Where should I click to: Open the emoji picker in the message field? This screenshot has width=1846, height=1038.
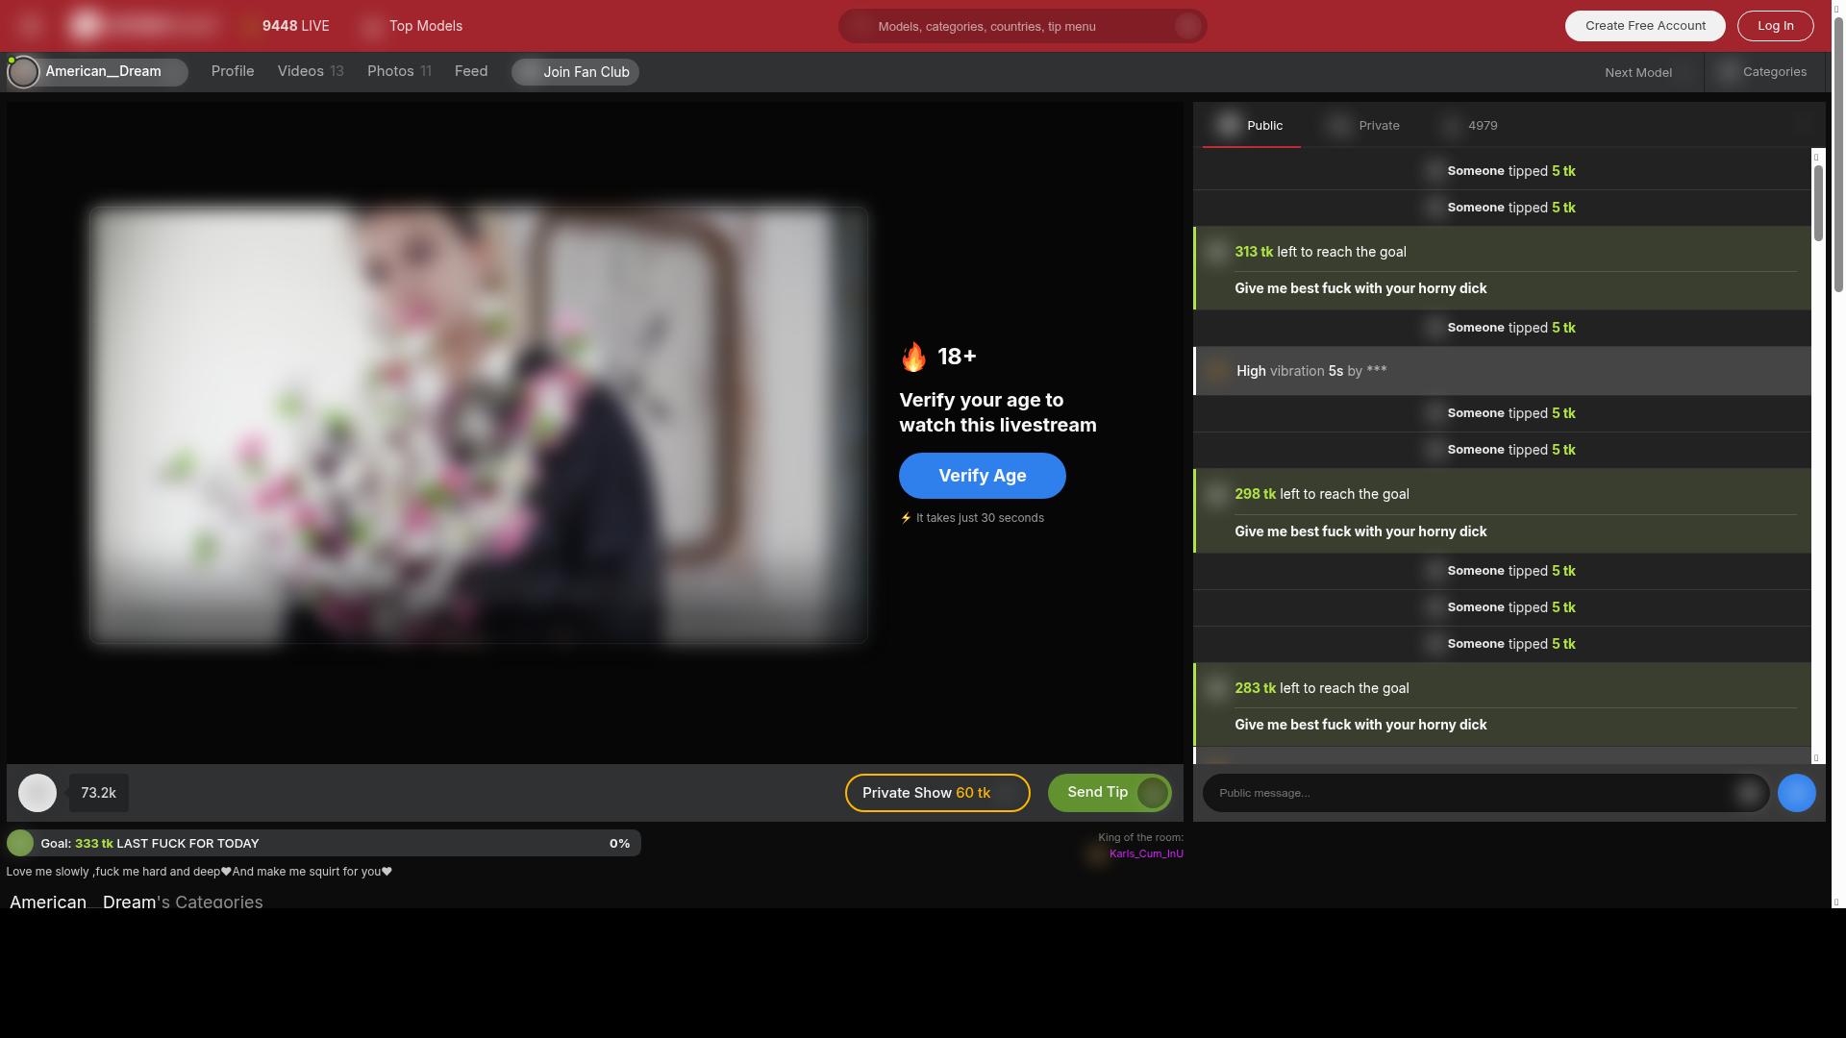(1748, 793)
